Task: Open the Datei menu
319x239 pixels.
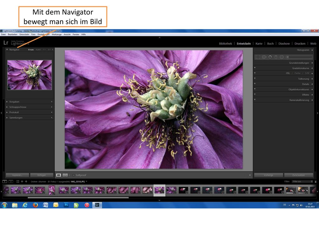Action: point(3,35)
